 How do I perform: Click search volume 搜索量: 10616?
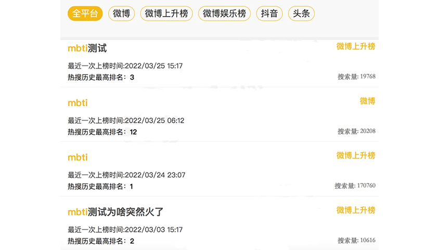click(x=356, y=240)
